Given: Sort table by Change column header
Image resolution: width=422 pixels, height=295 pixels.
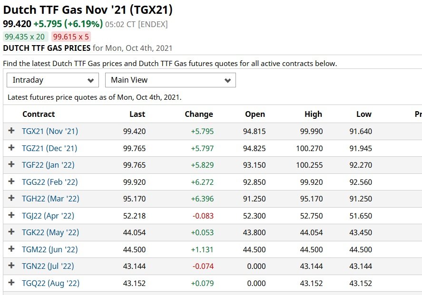Looking at the screenshot, I should (x=199, y=114).
